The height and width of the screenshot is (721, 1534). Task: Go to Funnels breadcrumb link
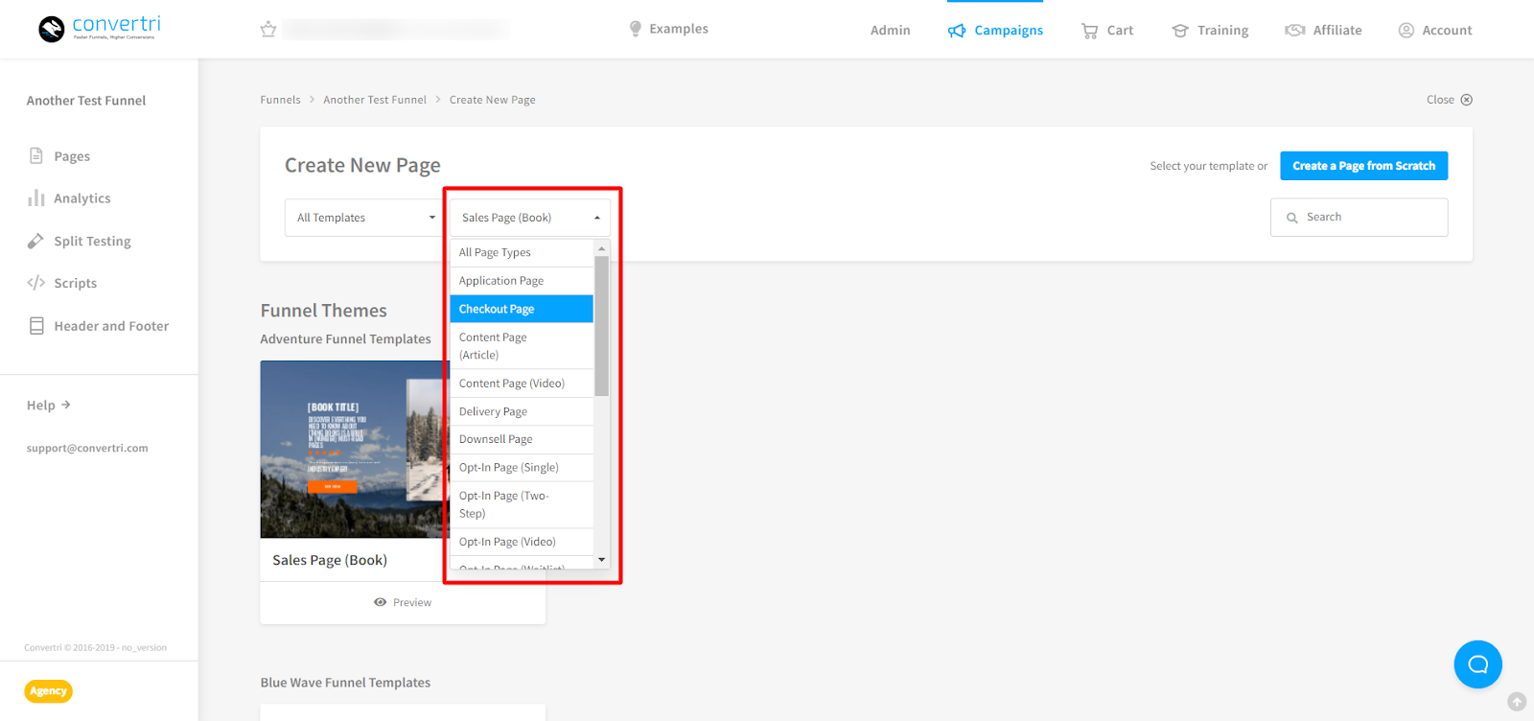coord(280,100)
